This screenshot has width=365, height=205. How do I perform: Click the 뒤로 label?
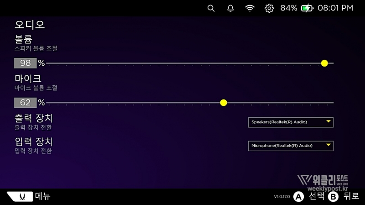tap(351, 196)
